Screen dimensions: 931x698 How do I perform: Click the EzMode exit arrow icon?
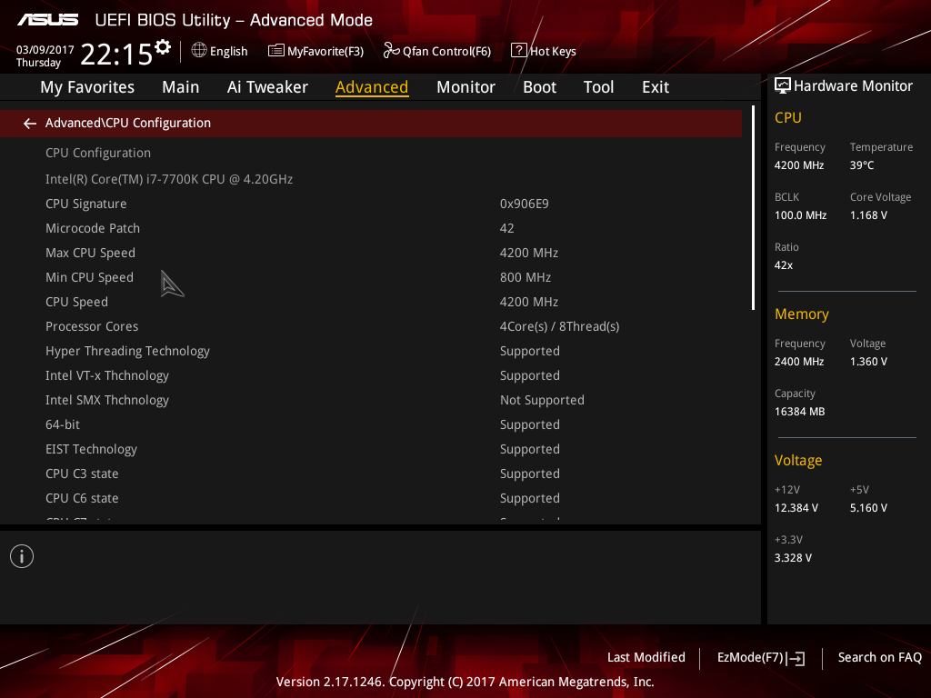(796, 658)
